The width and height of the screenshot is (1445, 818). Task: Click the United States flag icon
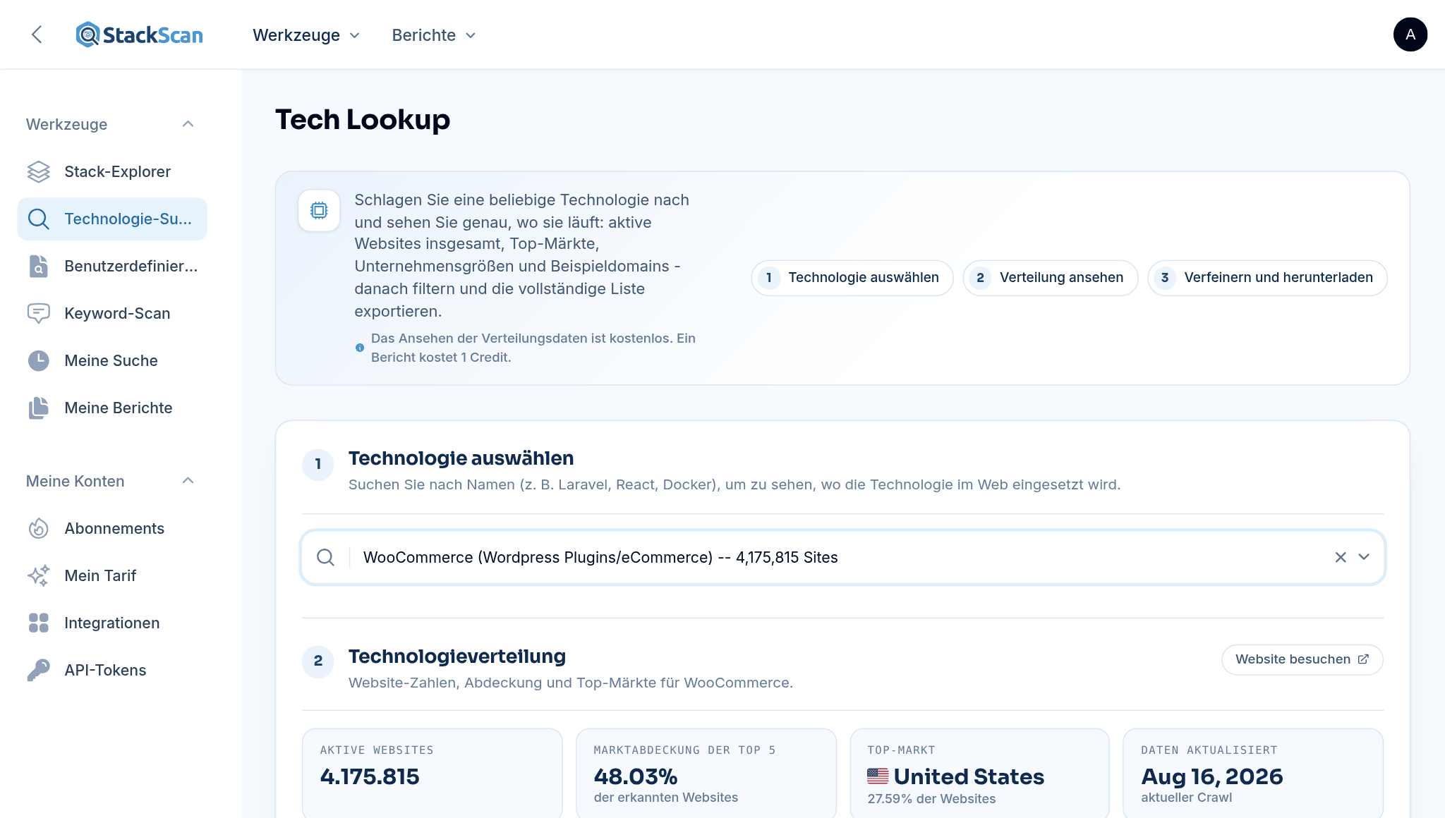pos(878,776)
